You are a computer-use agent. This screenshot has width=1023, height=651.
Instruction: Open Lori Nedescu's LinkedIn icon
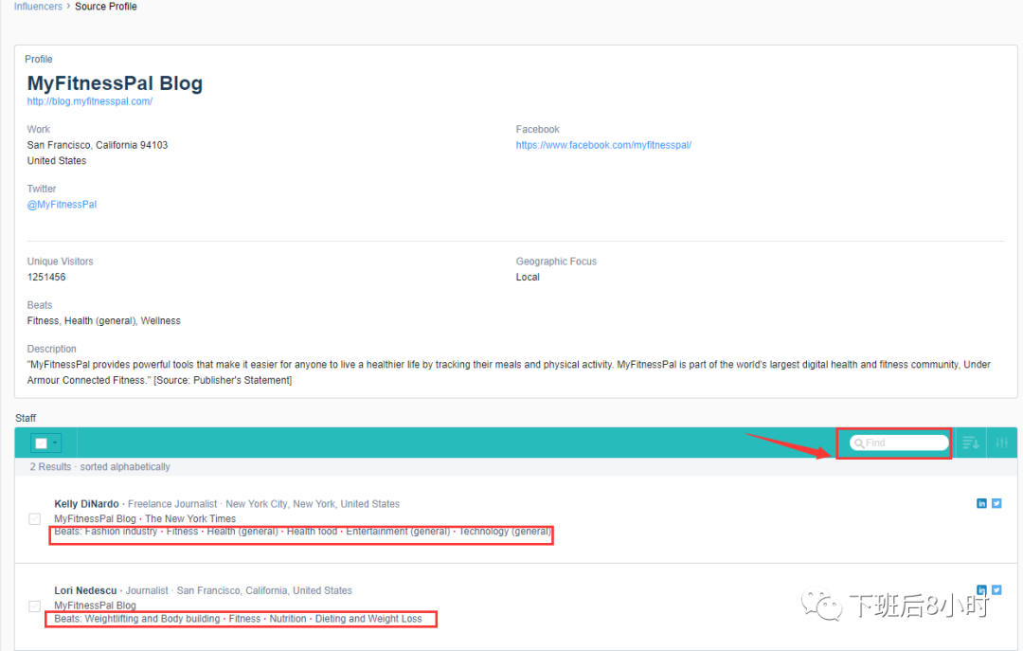click(x=981, y=590)
